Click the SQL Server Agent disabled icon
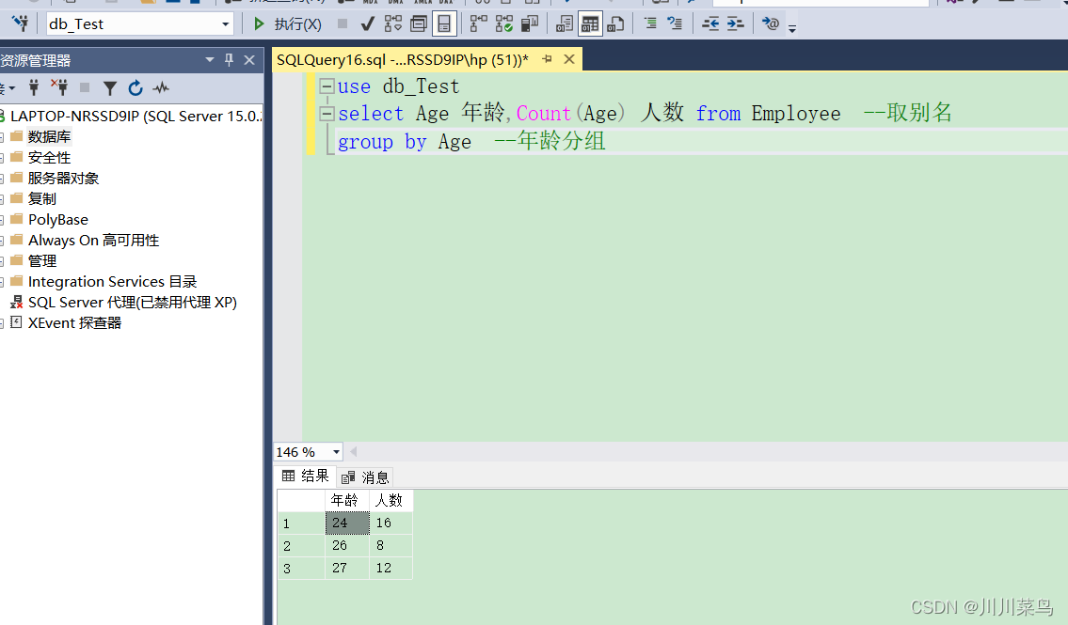1068x625 pixels. click(16, 302)
